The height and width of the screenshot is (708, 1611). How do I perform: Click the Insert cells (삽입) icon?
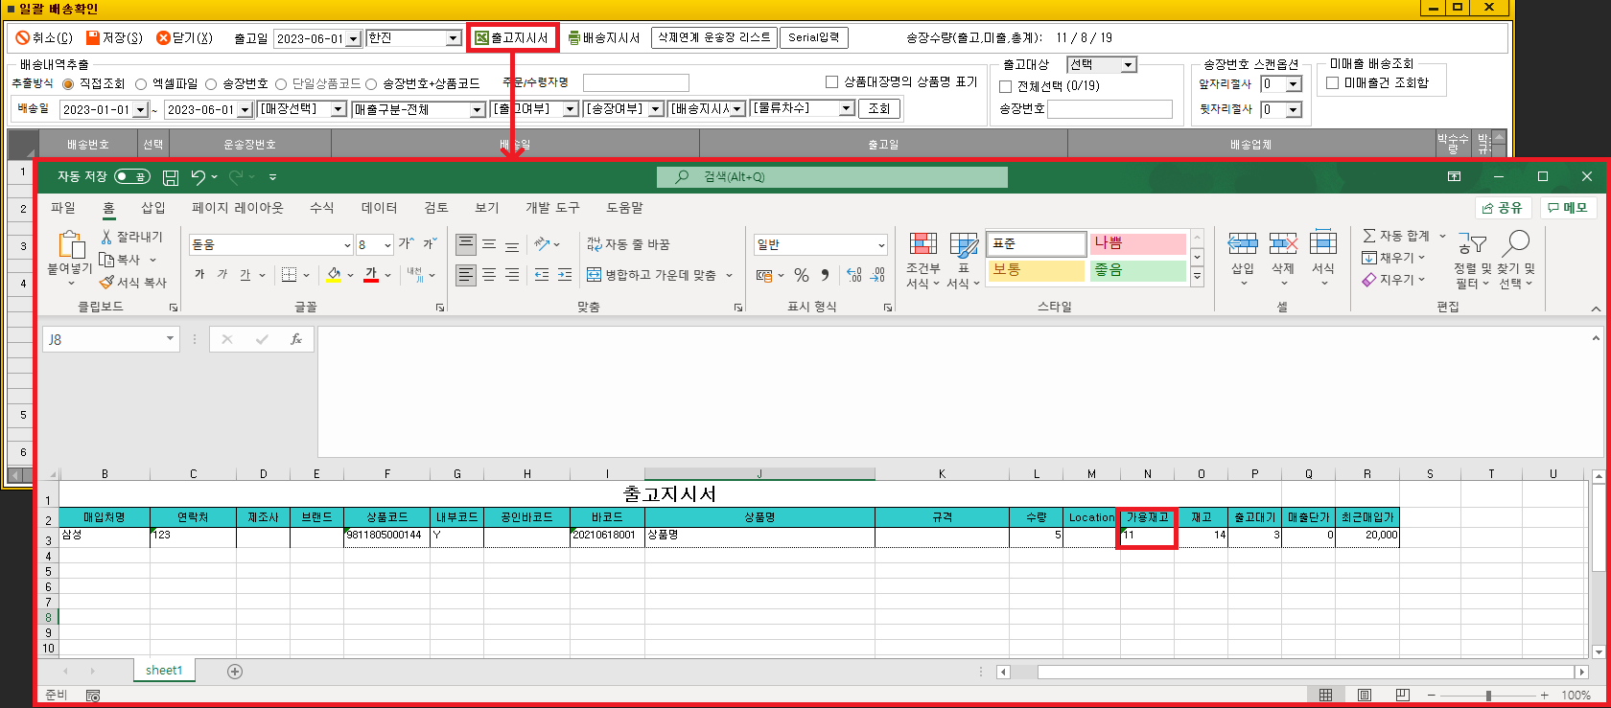(x=1243, y=244)
